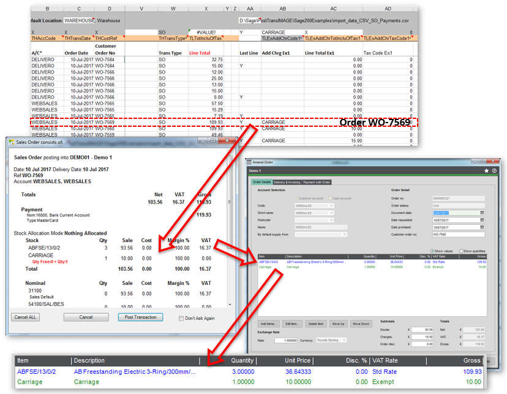Click the Delete Item button
The image size is (507, 394).
coord(315,324)
